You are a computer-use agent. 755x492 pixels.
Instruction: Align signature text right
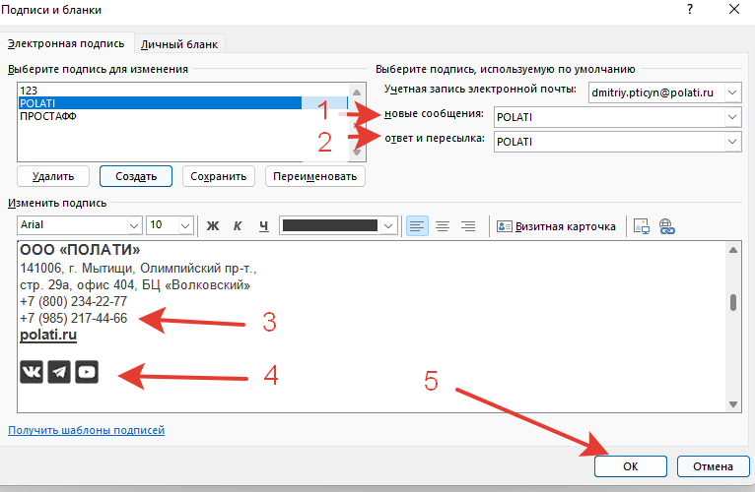468,226
